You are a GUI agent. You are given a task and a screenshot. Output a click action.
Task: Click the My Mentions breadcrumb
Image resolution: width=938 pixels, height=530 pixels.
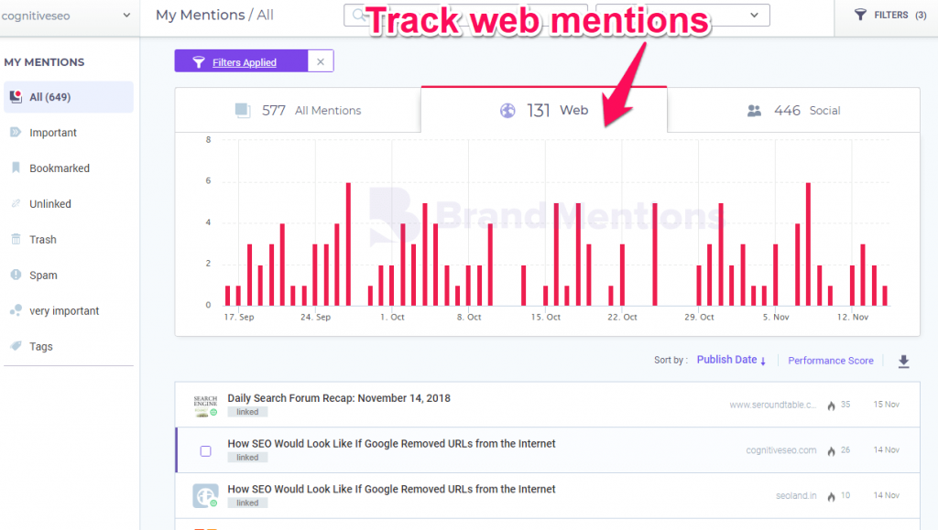point(200,15)
